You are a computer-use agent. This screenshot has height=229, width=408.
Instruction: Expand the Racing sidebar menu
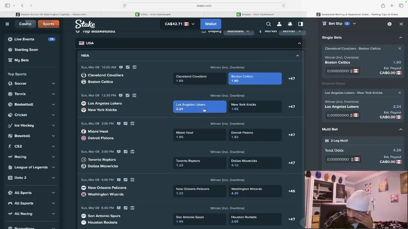click(x=53, y=157)
